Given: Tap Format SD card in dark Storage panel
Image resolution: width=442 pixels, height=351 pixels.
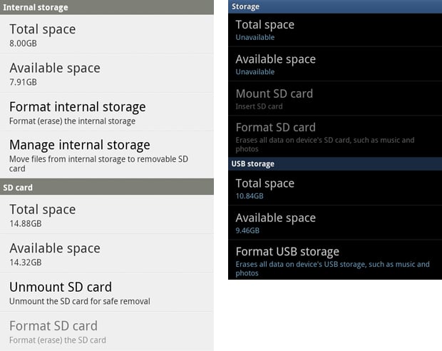Looking at the screenshot, I should (x=335, y=136).
